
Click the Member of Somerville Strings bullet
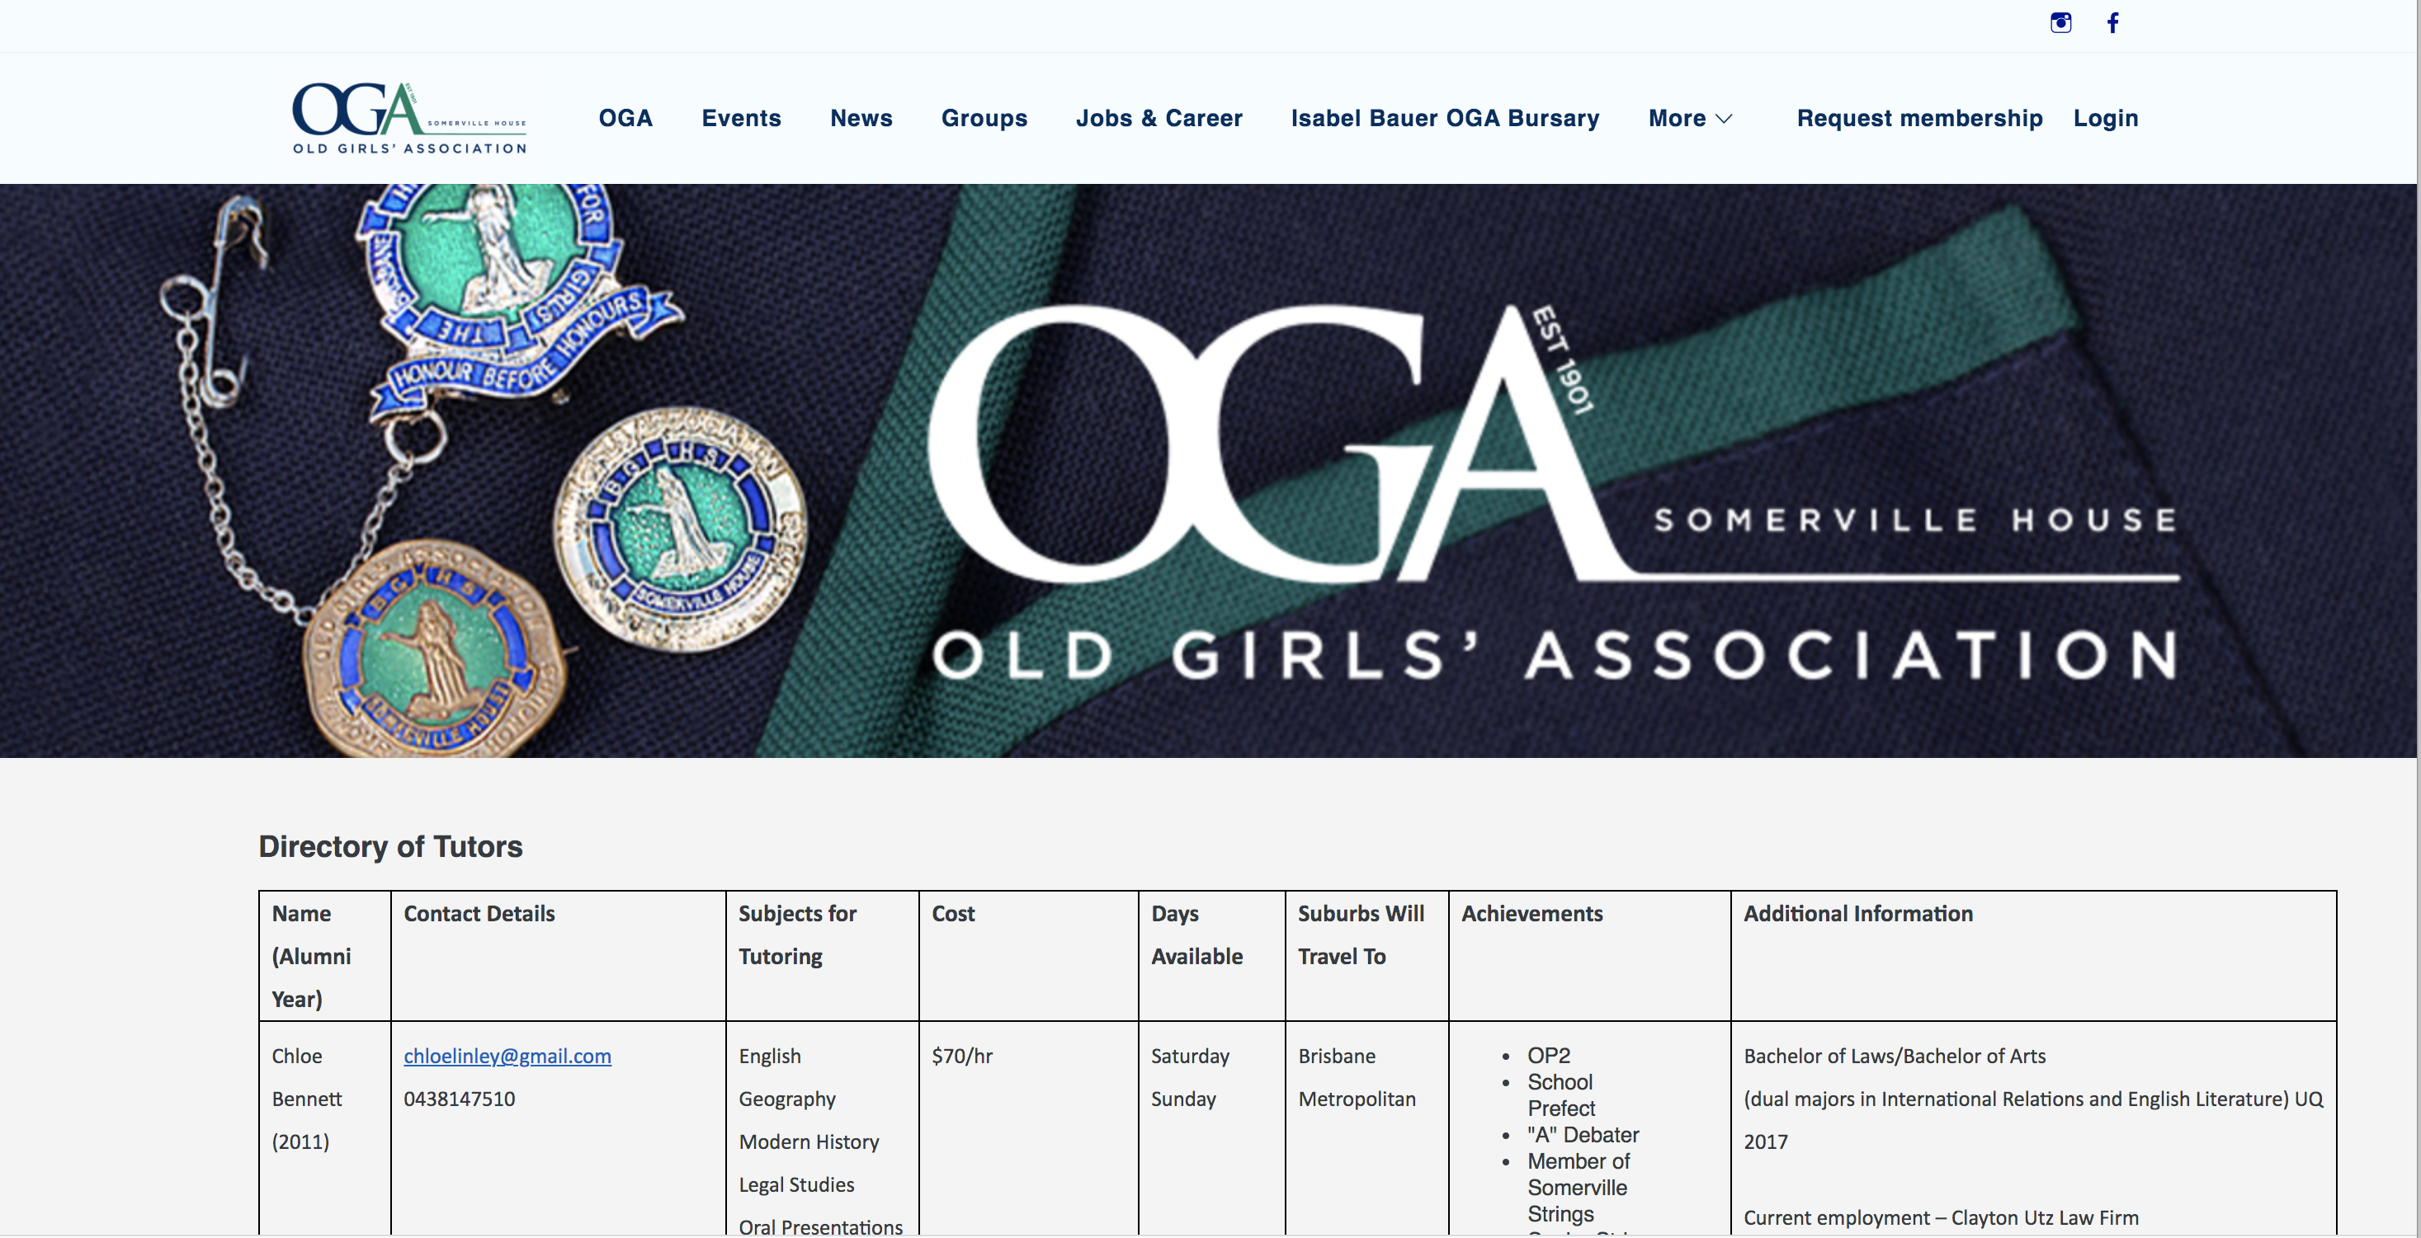[1579, 1188]
